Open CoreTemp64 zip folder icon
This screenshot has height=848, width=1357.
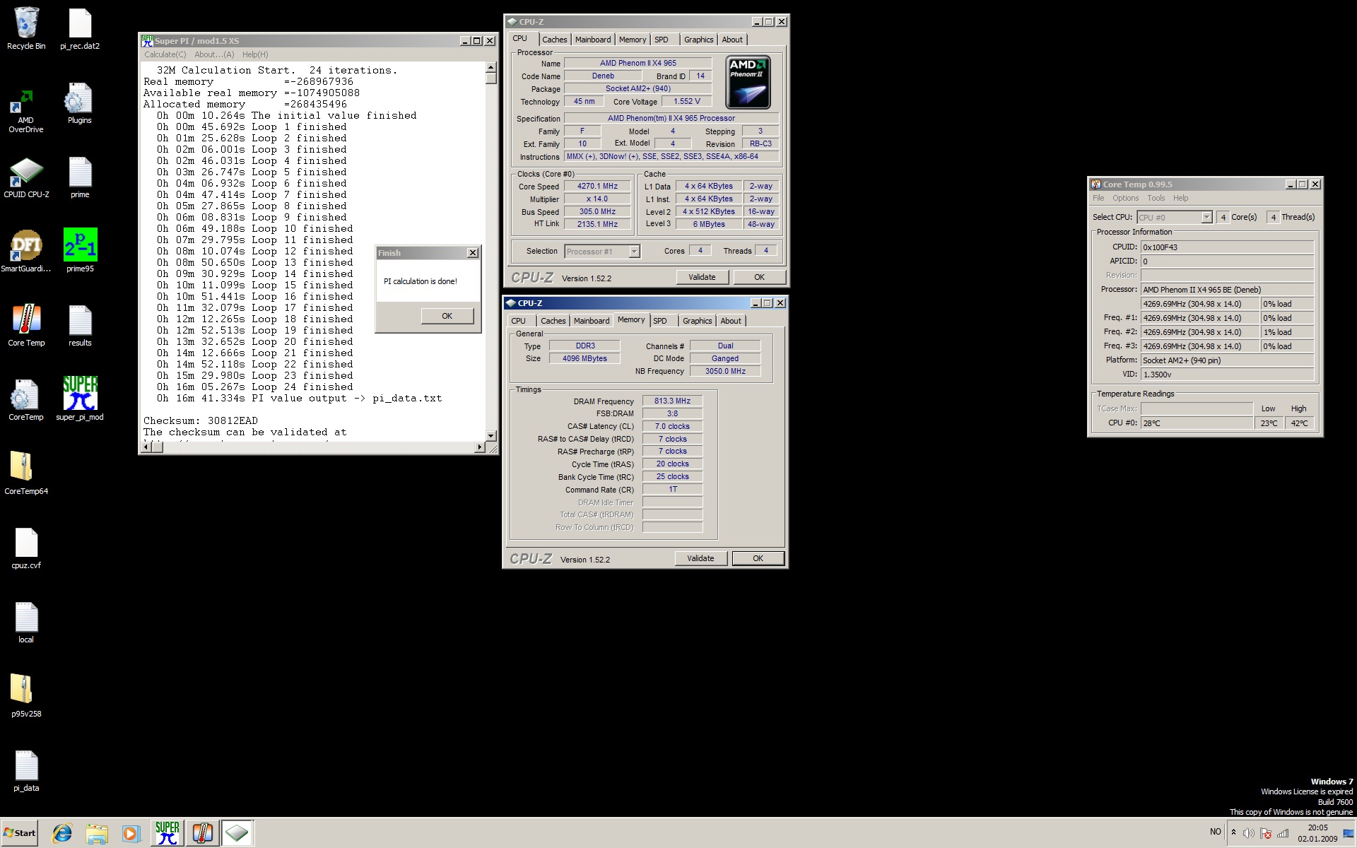click(x=26, y=473)
